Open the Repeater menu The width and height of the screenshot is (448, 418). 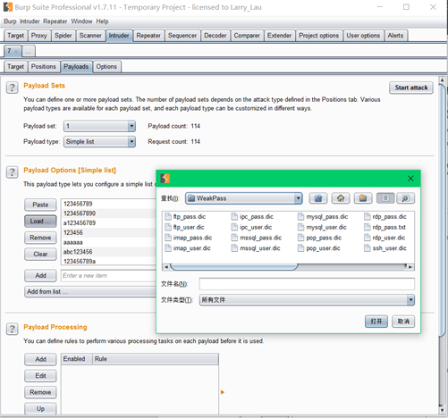(55, 21)
